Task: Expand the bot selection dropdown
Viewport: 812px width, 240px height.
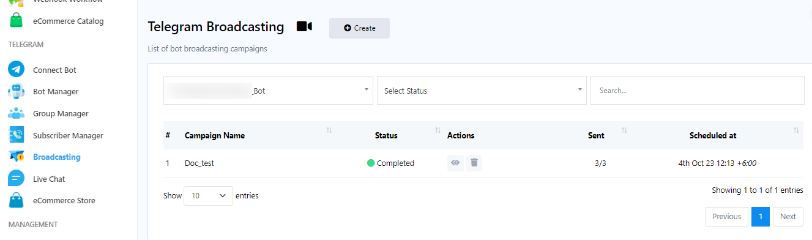Action: click(x=268, y=91)
